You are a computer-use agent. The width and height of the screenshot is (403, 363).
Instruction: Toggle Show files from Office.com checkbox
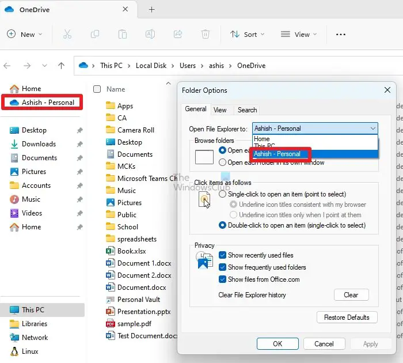[x=222, y=279]
